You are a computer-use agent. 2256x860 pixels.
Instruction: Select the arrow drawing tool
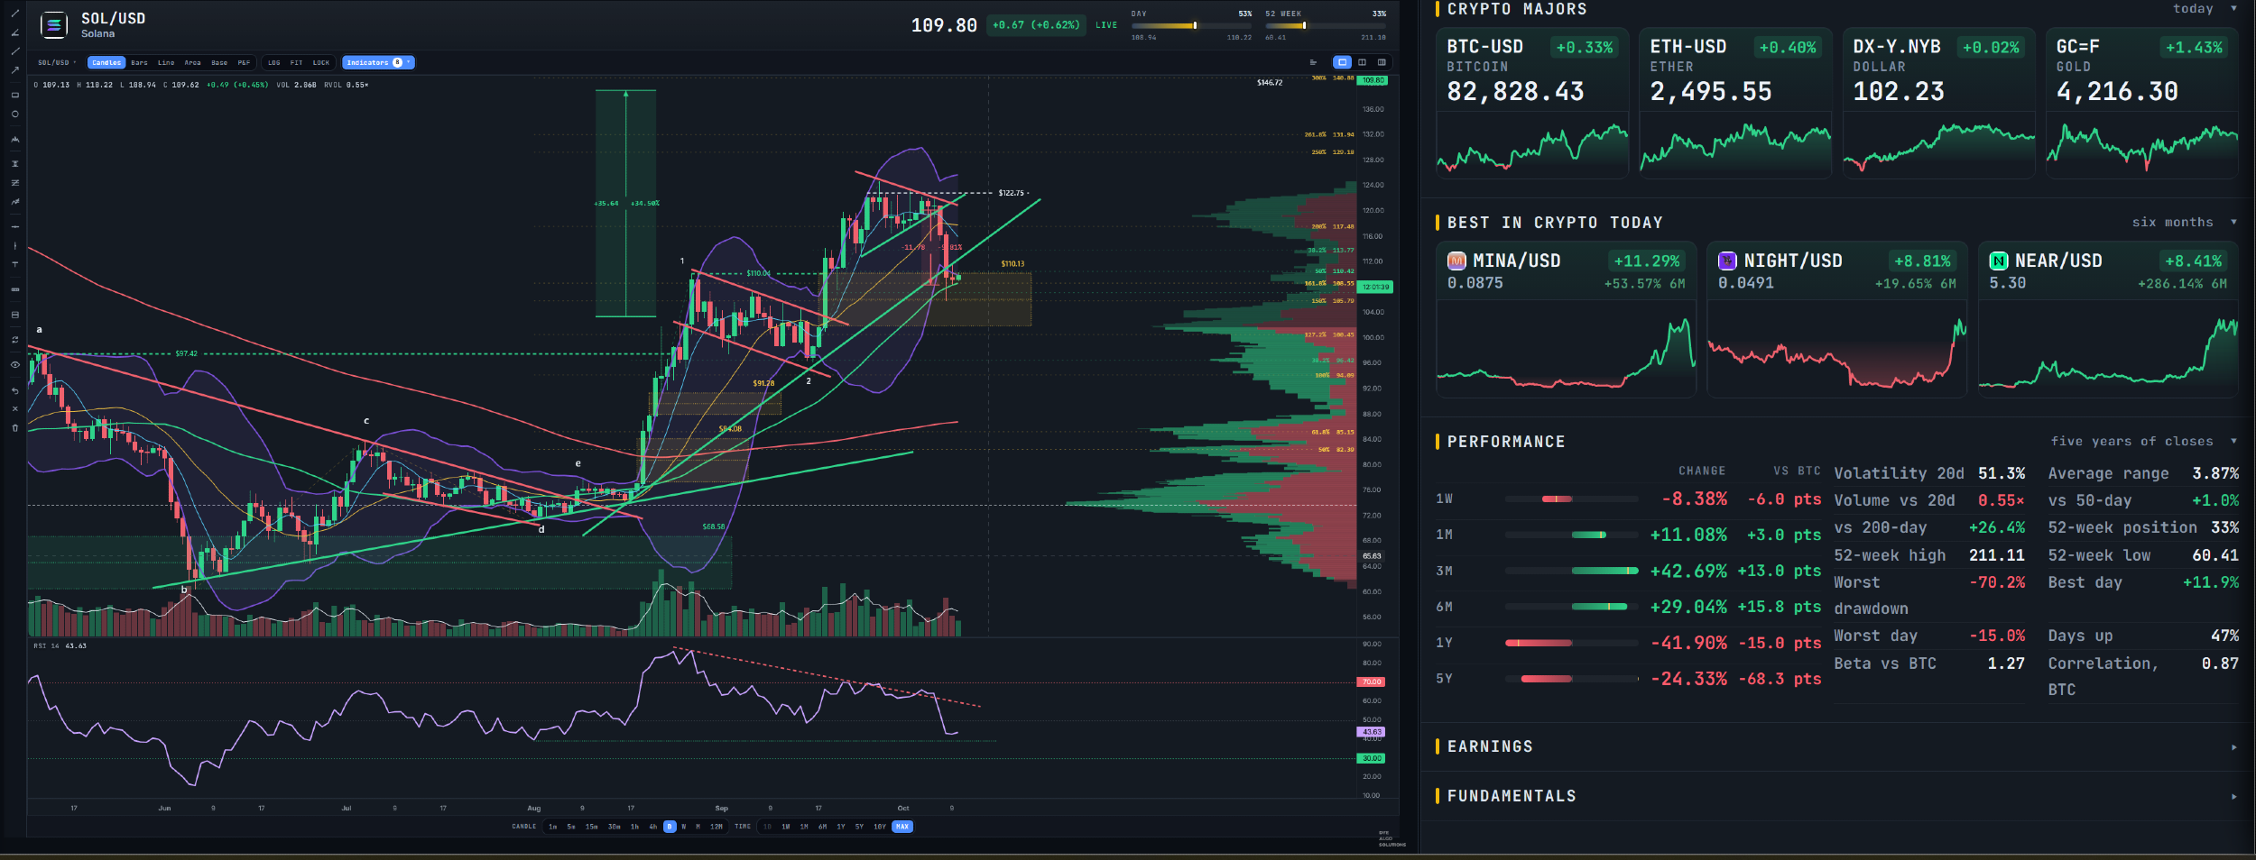click(x=14, y=70)
